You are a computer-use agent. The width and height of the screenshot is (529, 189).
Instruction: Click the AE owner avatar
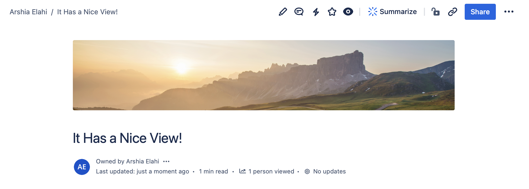click(82, 167)
